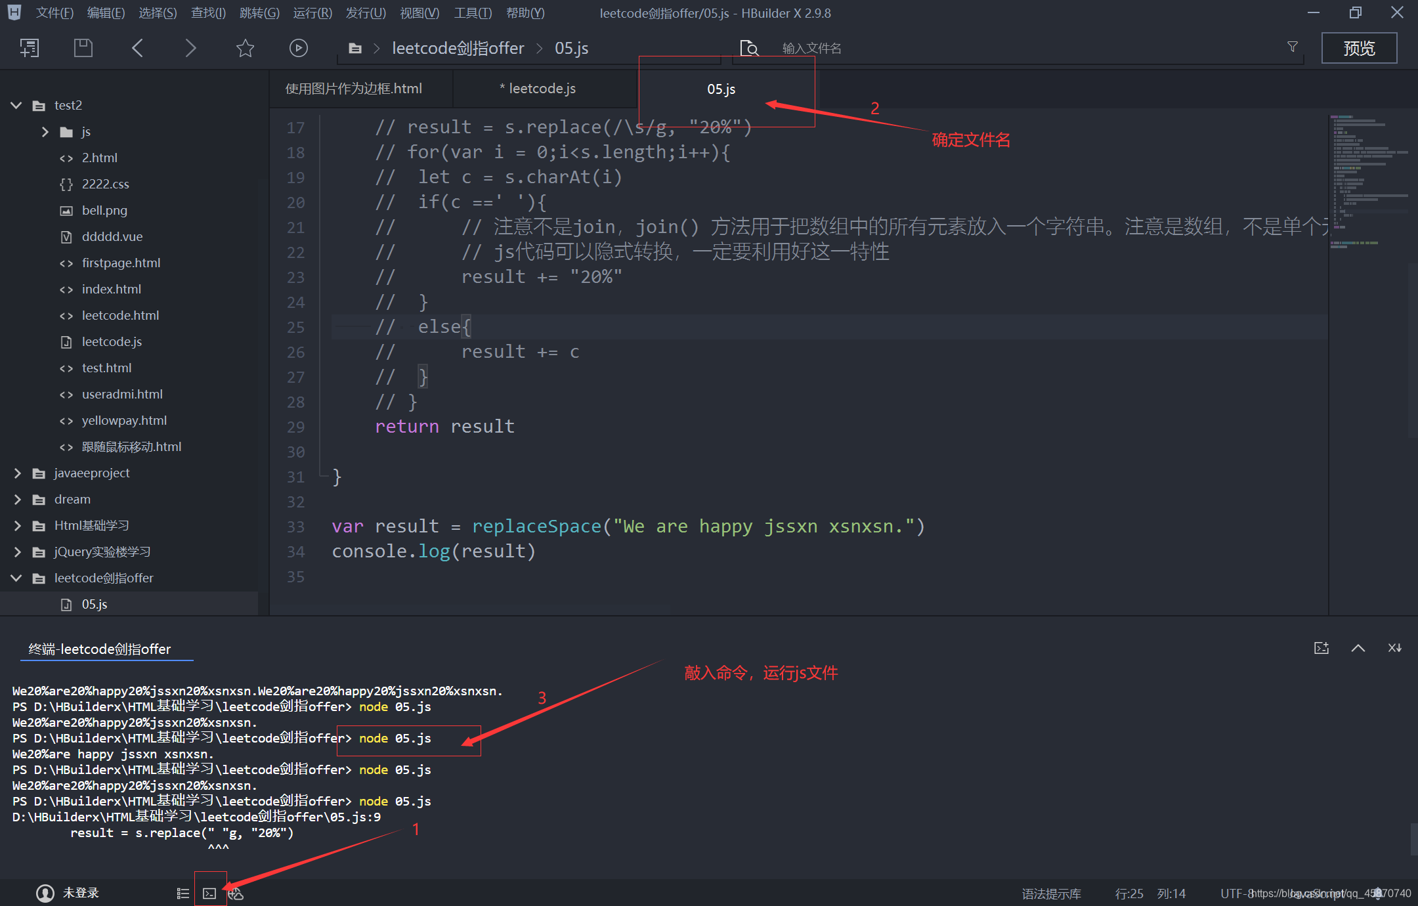1418x906 pixels.
Task: Click 语法提示库 in status bar
Action: tap(1051, 894)
